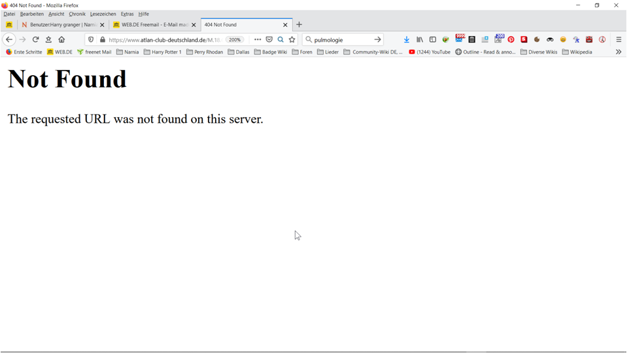Image resolution: width=627 pixels, height=353 pixels.
Task: Open the tracking protection shield
Action: [x=91, y=40]
